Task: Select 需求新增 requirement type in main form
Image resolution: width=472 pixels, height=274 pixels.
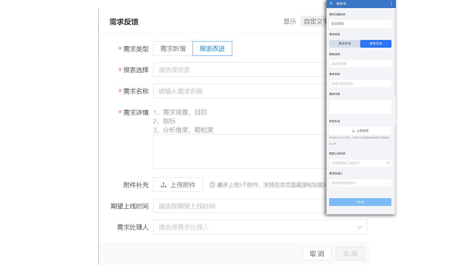Action: (x=173, y=48)
